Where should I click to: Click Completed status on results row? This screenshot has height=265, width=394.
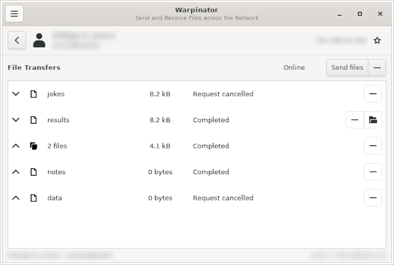tap(211, 120)
